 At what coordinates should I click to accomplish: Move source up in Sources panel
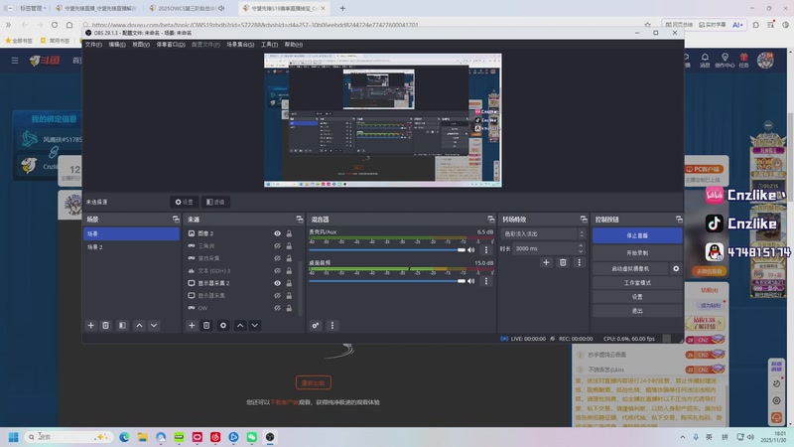(240, 326)
